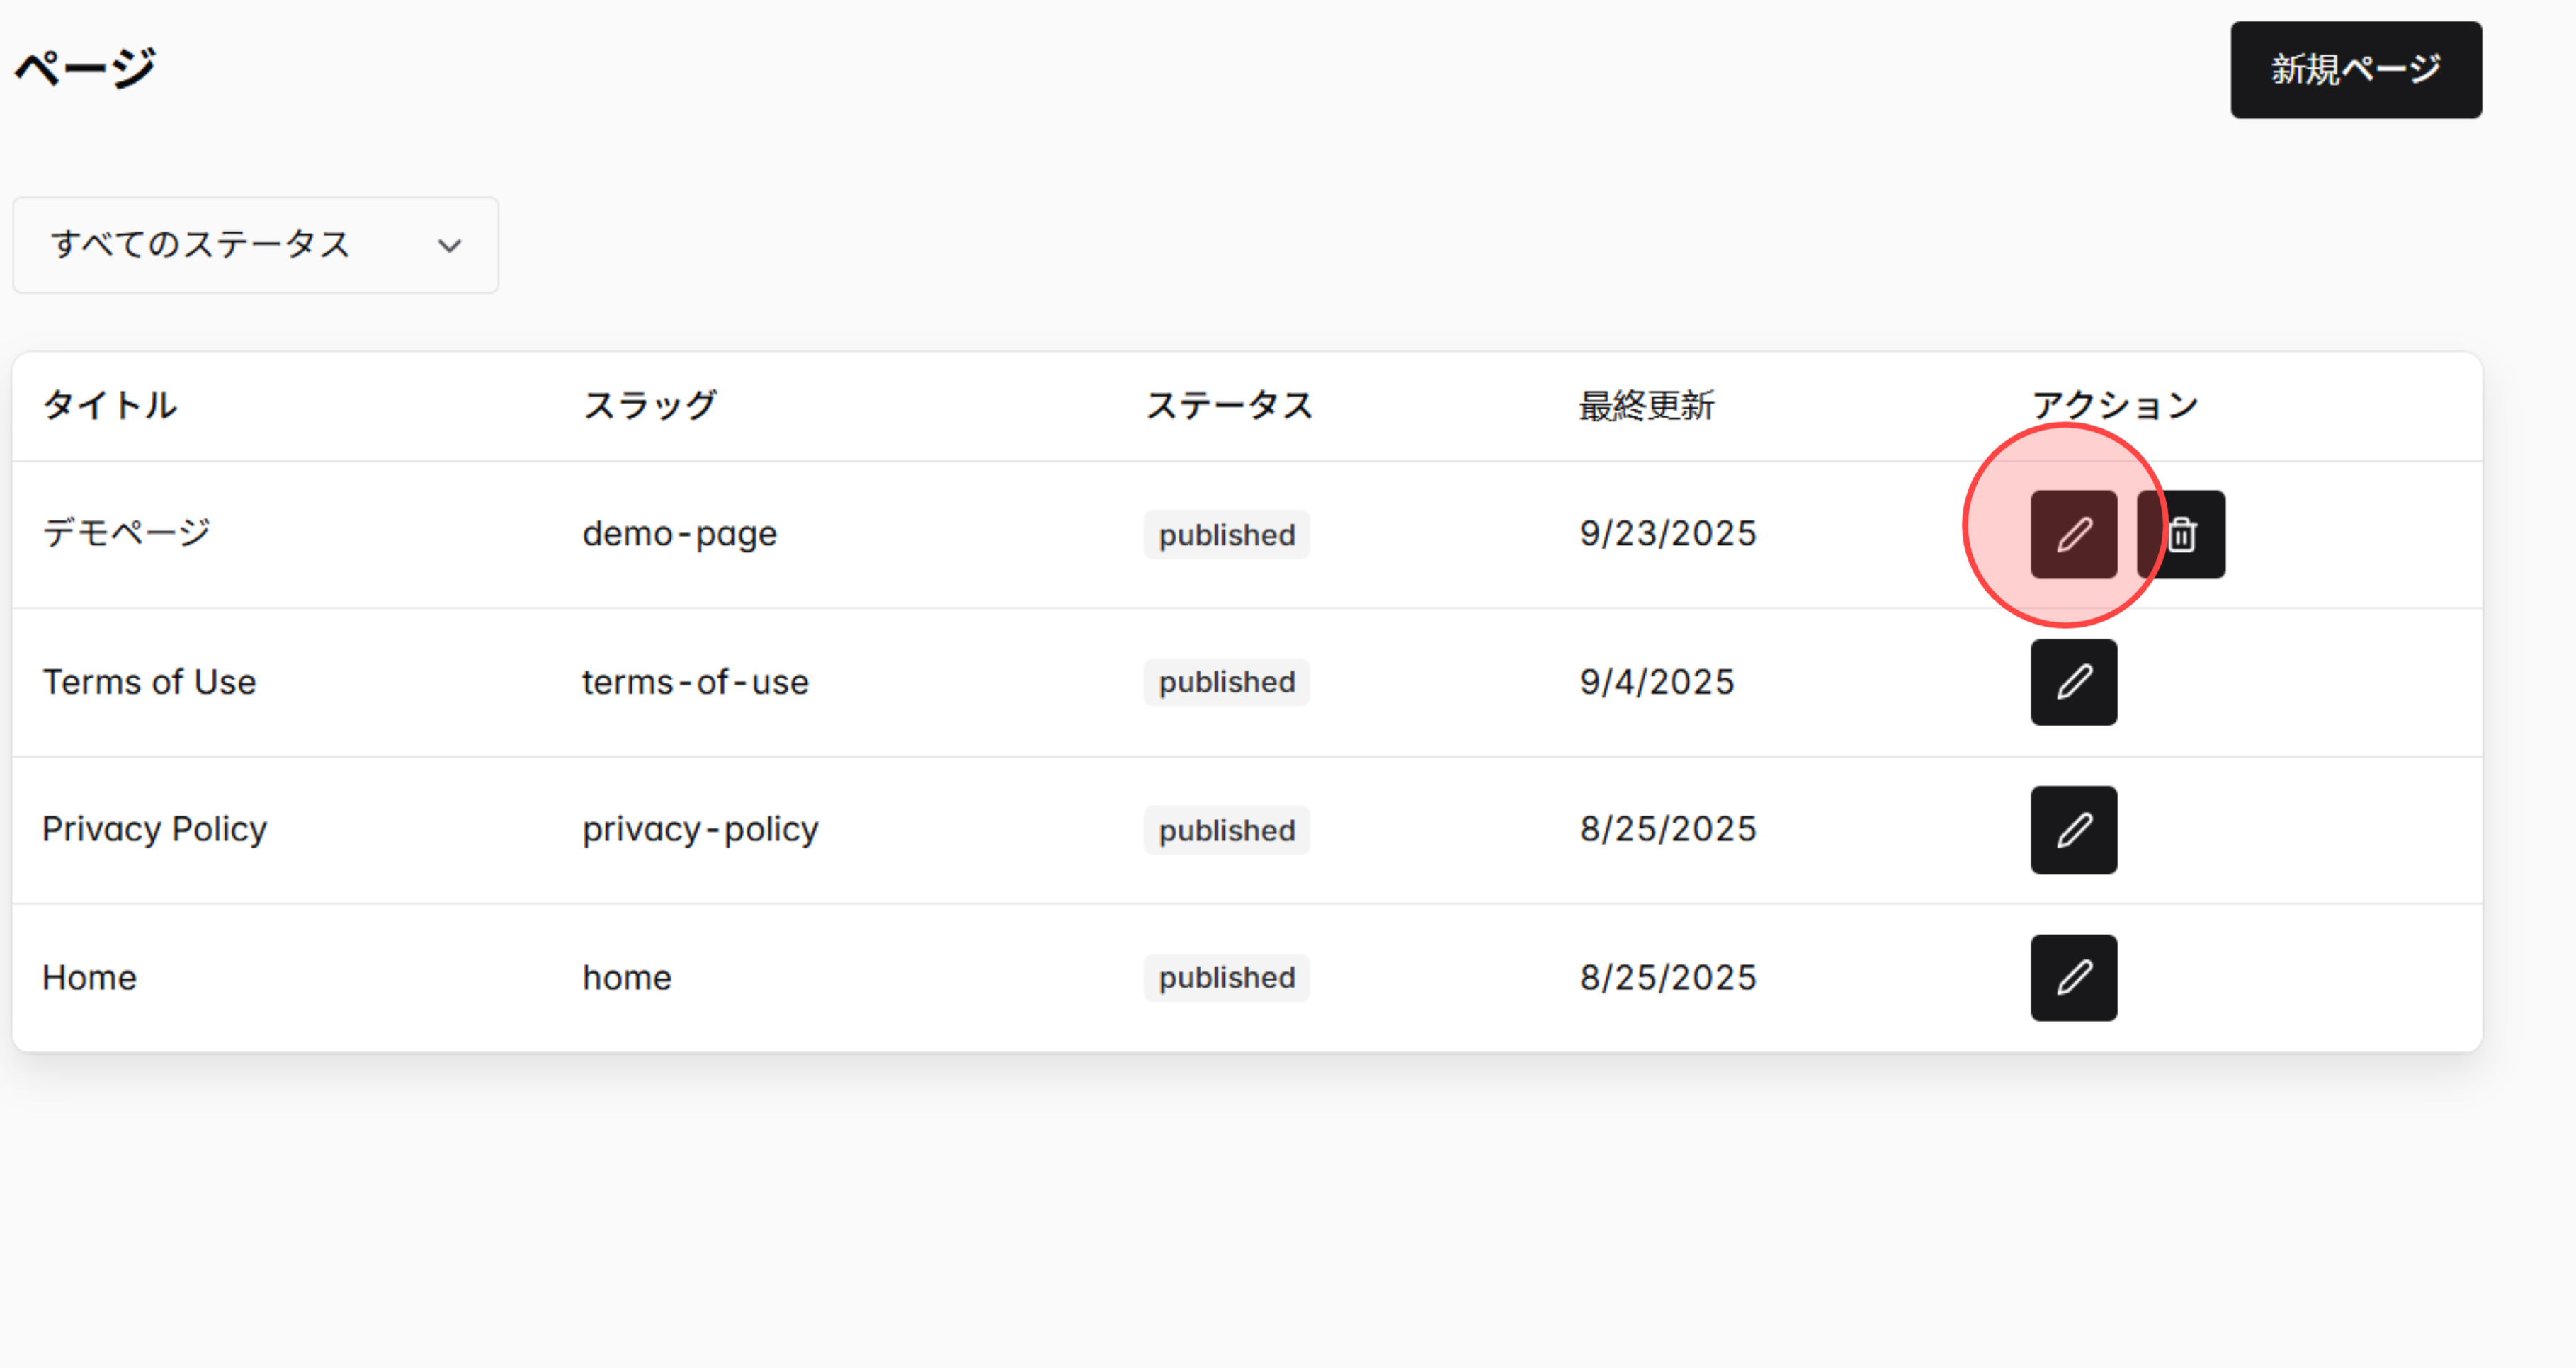Expand the status selector to change filtering
This screenshot has width=2576, height=1368.
(x=255, y=245)
